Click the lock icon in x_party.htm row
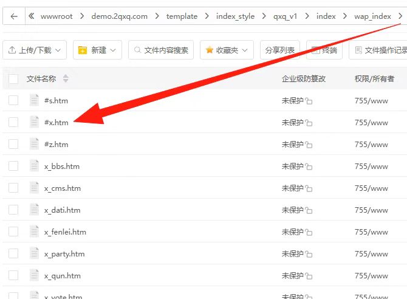407x299 pixels. pos(309,255)
